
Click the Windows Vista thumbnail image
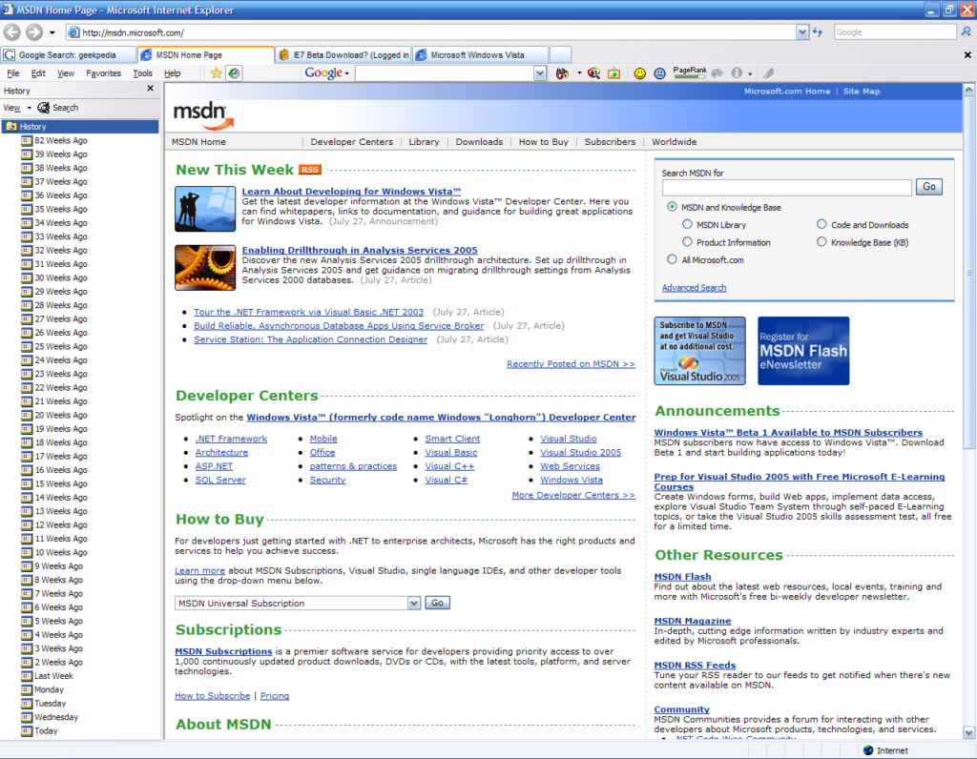pos(205,209)
